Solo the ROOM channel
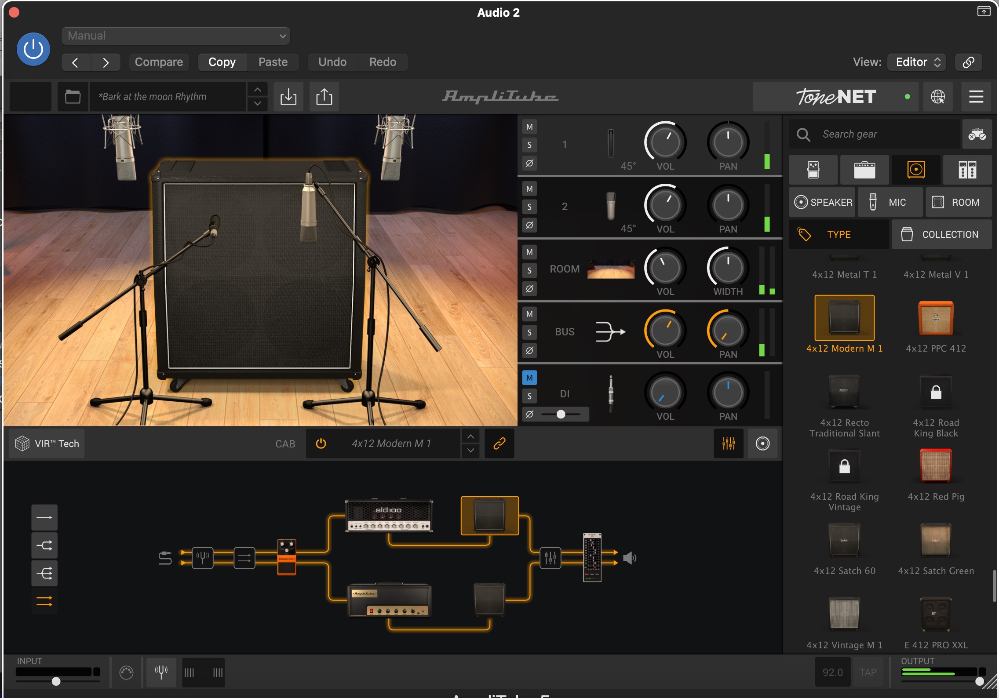 click(529, 271)
